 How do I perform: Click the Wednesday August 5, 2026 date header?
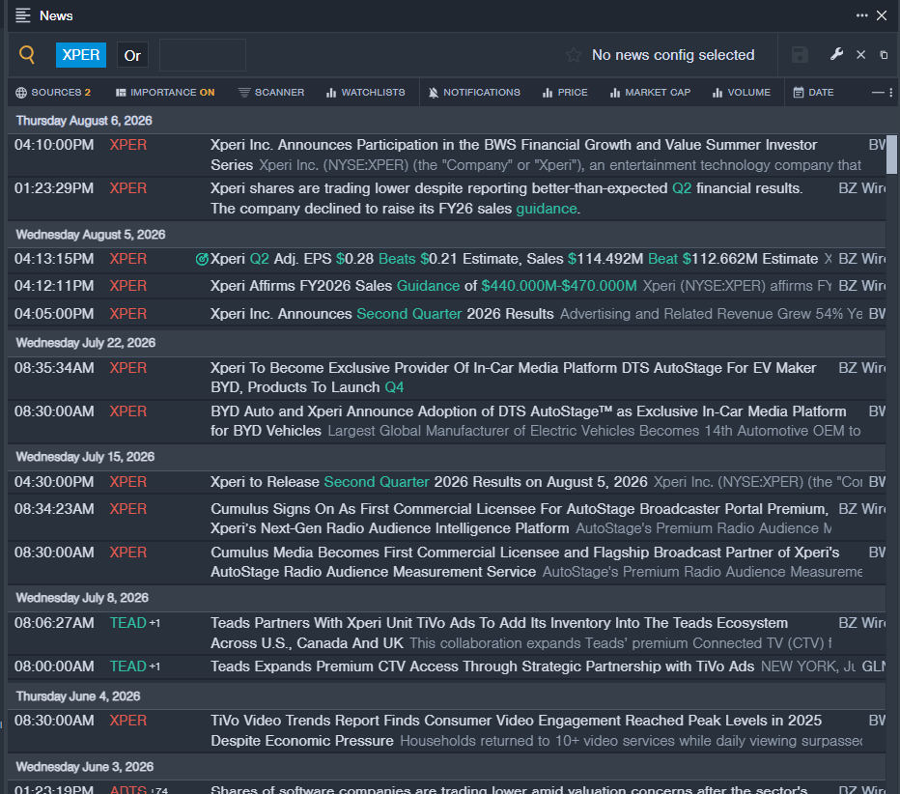click(x=90, y=235)
